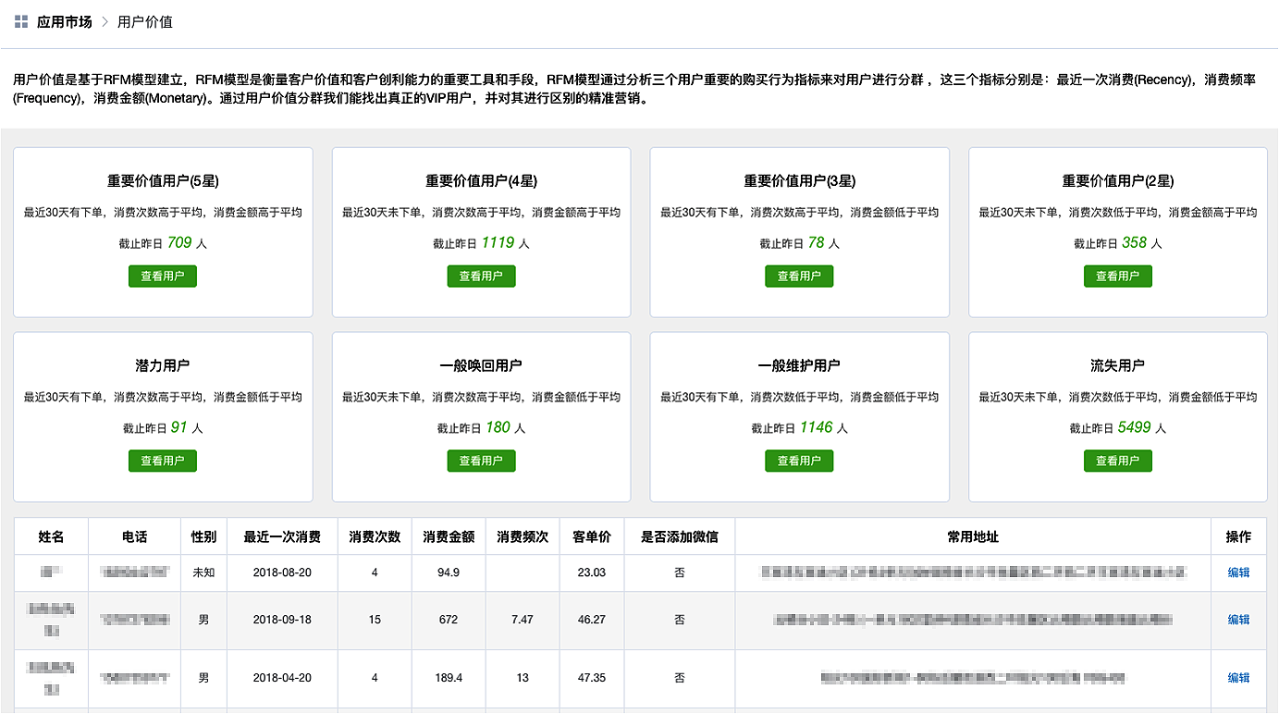
Task: Click 查看用户 under 重要价值用户(5星)
Action: click(x=163, y=276)
